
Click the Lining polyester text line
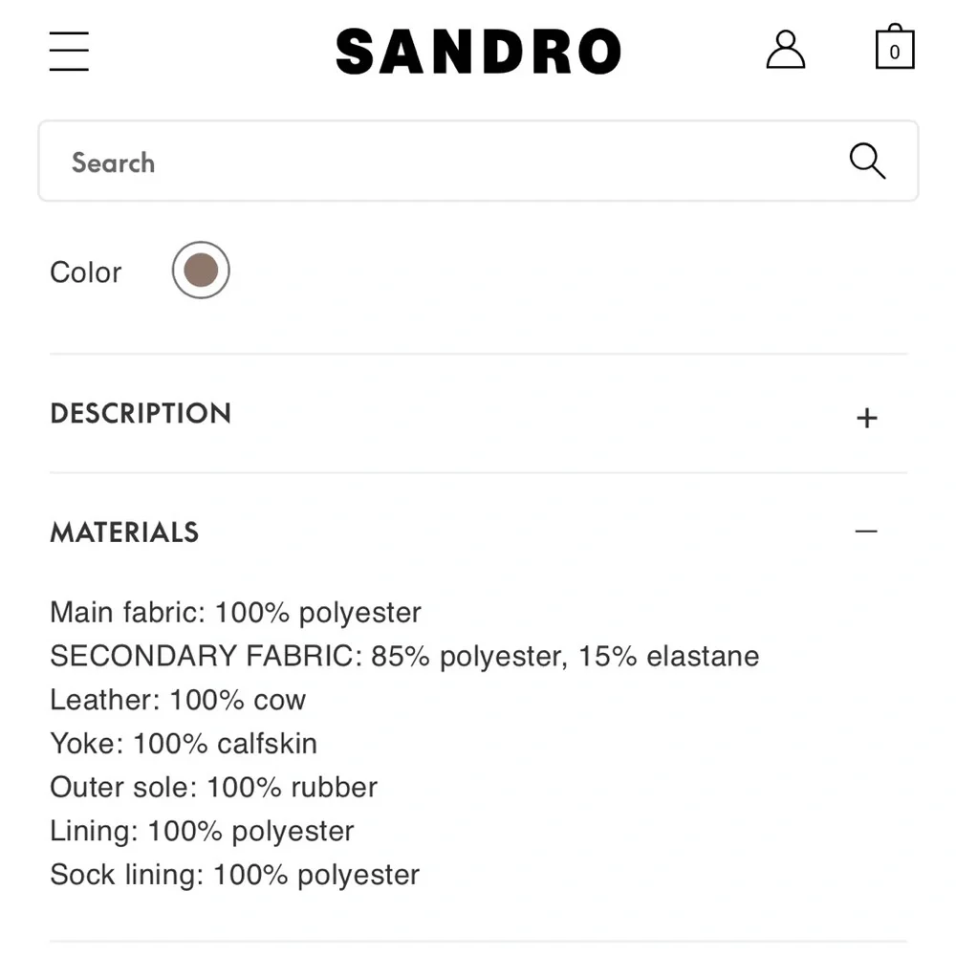coord(202,831)
